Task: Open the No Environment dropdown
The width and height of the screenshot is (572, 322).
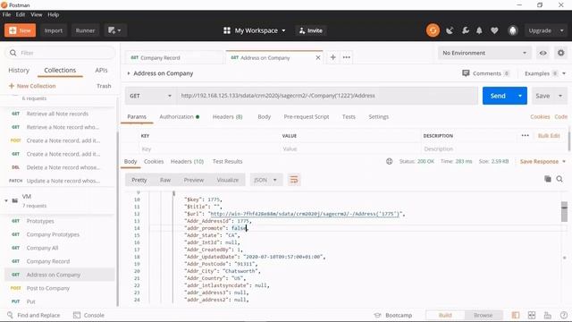Action: [484, 53]
